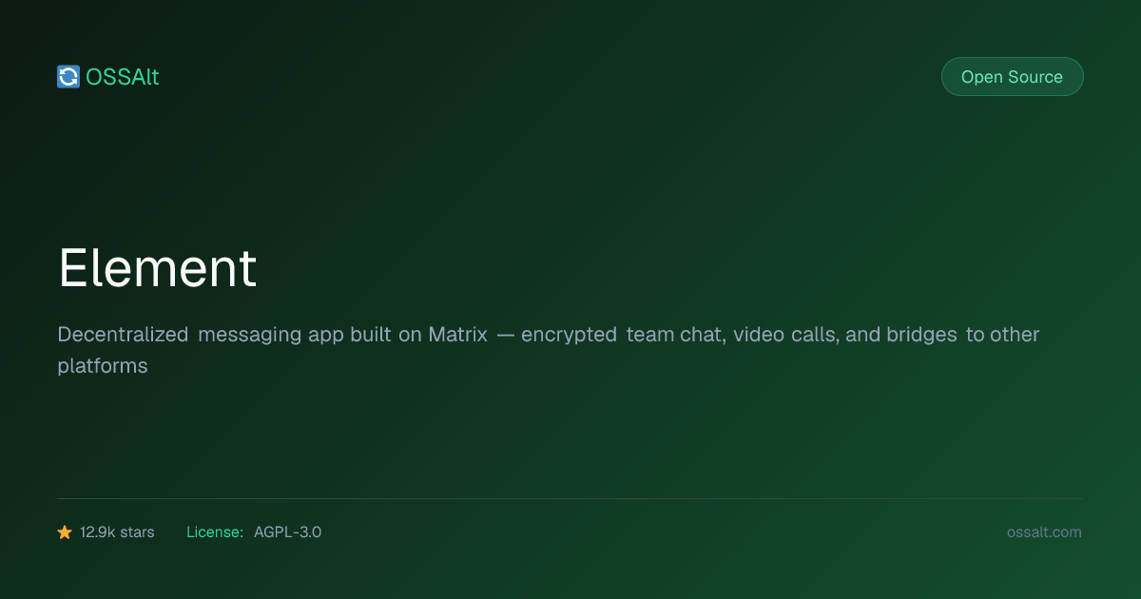Screen dimensions: 1141x599
Task: Click the OSSAlt circular arrows logo icon
Action: (68, 77)
